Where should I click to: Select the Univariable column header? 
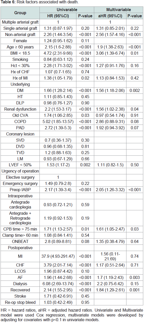[x=66, y=10]
